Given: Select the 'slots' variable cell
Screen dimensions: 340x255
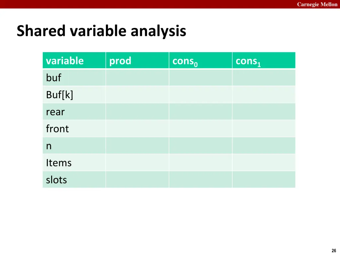Looking at the screenshot, I should pos(74,180).
